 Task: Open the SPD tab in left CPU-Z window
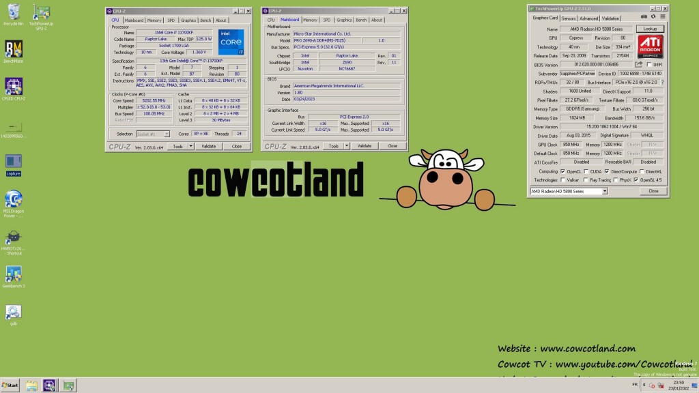tap(171, 20)
